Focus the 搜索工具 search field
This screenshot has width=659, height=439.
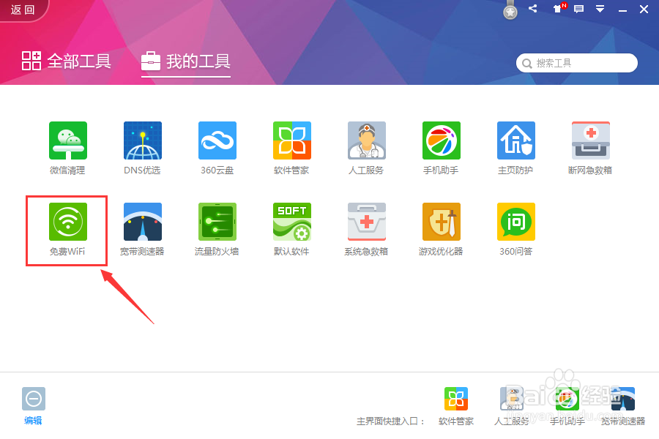pyautogui.click(x=577, y=63)
